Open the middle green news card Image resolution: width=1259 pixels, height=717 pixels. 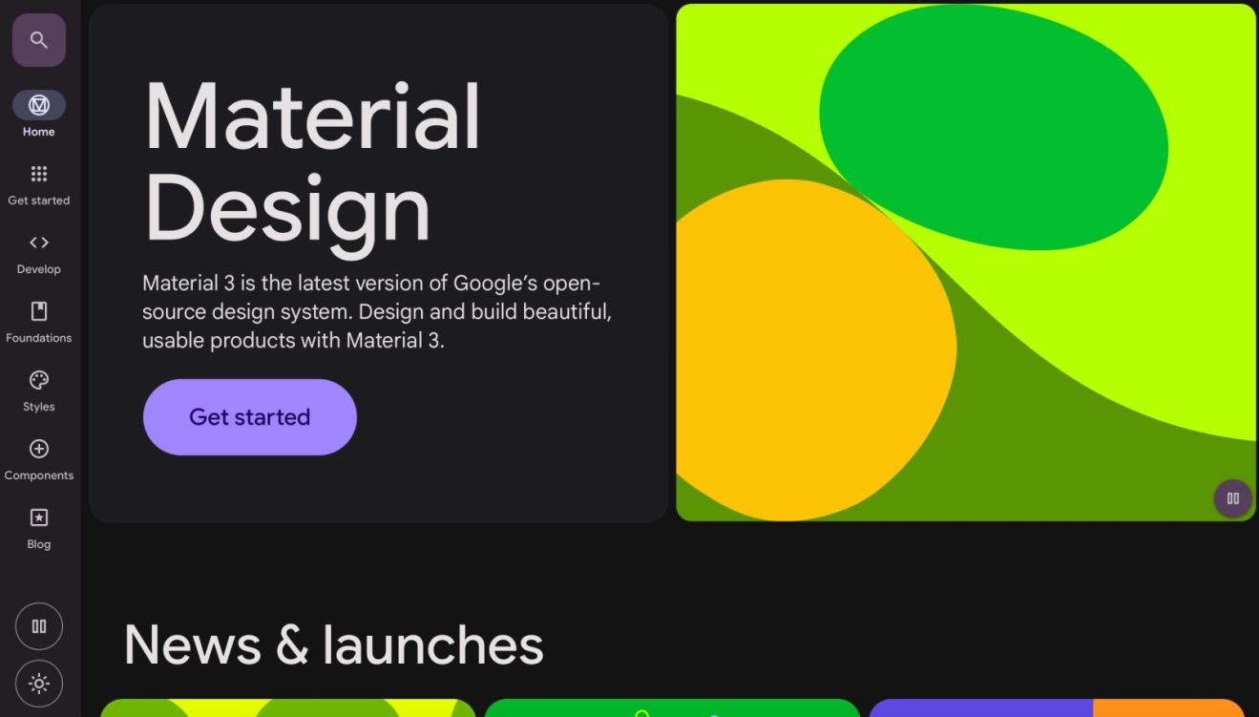[672, 707]
